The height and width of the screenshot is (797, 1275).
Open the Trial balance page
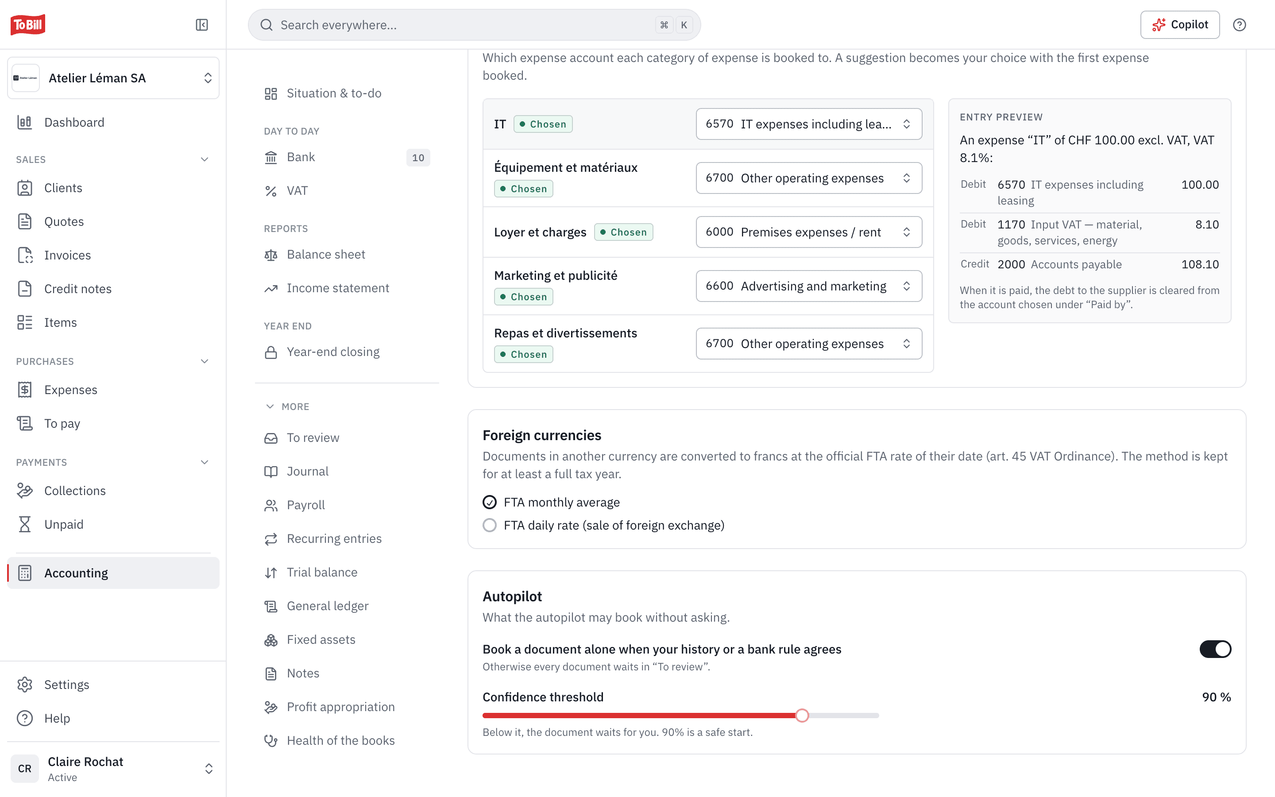click(x=347, y=573)
